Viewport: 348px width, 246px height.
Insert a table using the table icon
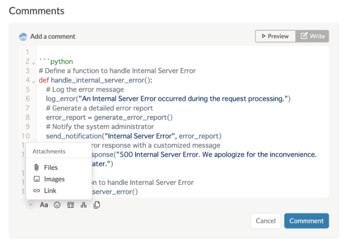click(71, 205)
